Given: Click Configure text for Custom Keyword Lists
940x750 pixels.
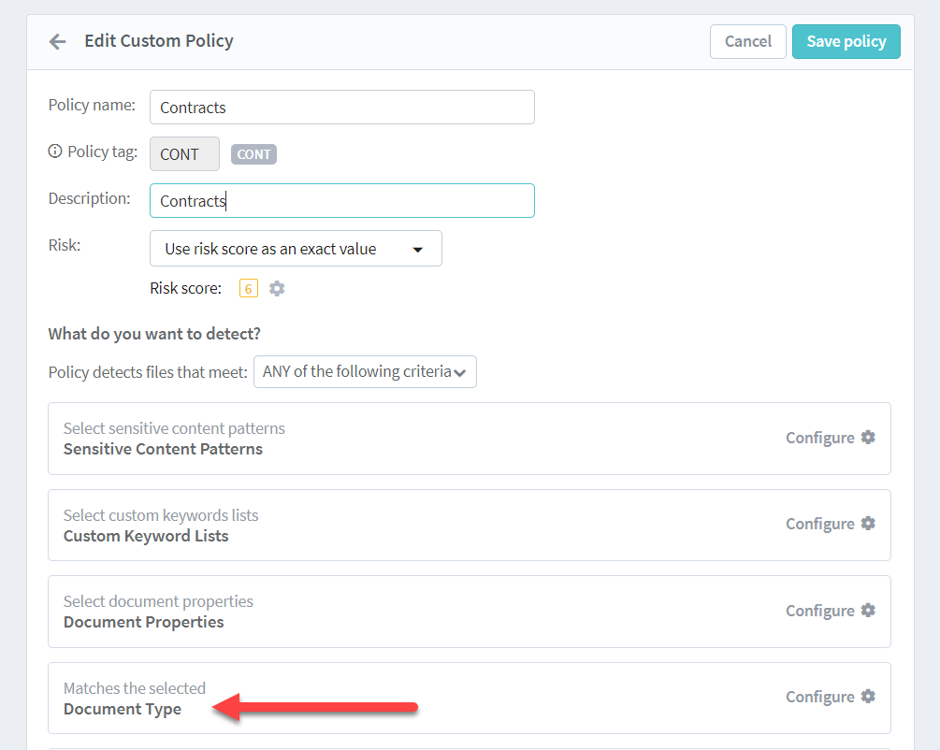Looking at the screenshot, I should (x=819, y=524).
